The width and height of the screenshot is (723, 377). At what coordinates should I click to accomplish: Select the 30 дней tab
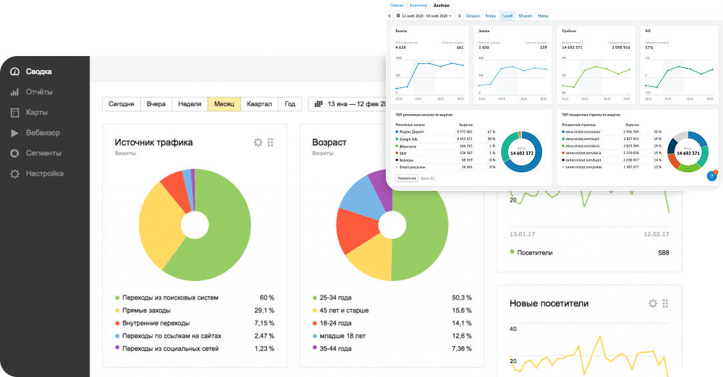[x=525, y=15]
